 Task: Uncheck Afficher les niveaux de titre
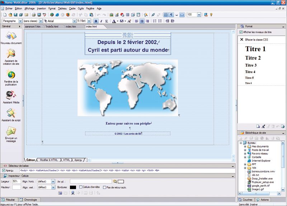point(241,32)
